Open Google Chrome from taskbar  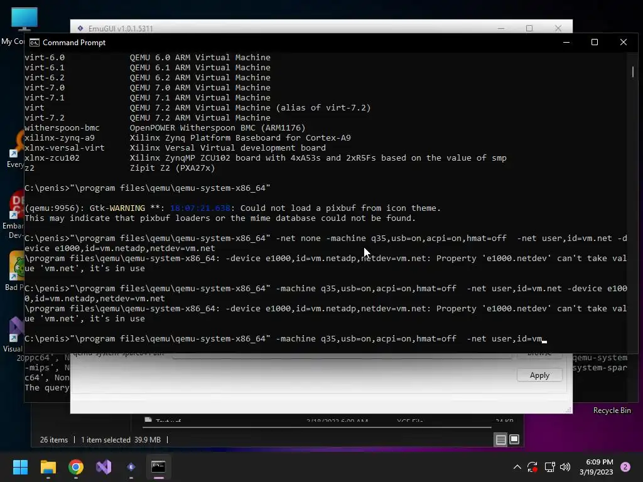coord(76,467)
